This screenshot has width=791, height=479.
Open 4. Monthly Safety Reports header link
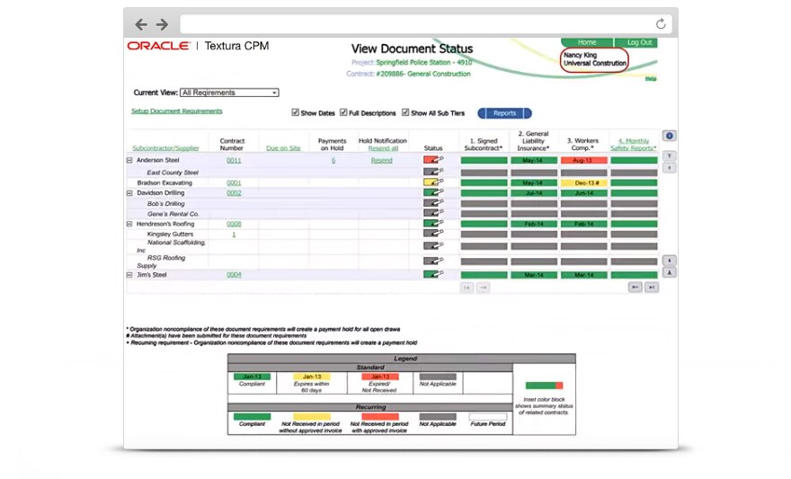point(634,144)
